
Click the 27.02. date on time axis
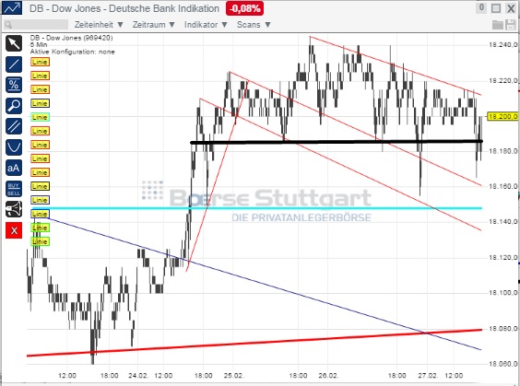428,376
